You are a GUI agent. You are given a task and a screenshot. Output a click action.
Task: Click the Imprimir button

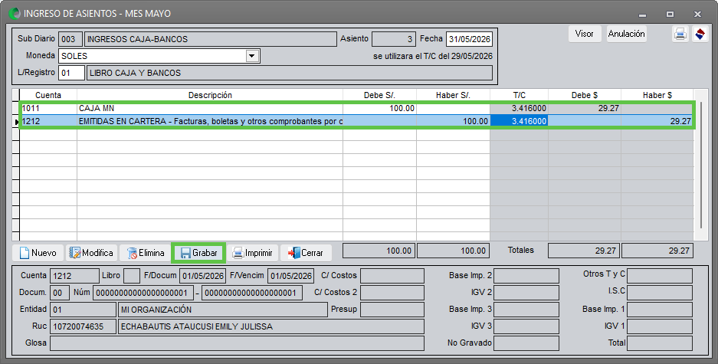pyautogui.click(x=252, y=253)
